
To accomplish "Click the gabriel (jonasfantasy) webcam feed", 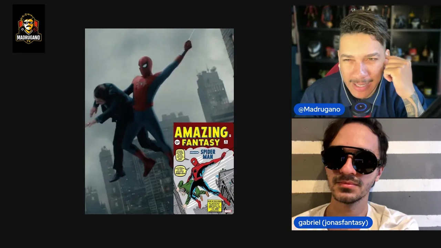I will coord(366,174).
